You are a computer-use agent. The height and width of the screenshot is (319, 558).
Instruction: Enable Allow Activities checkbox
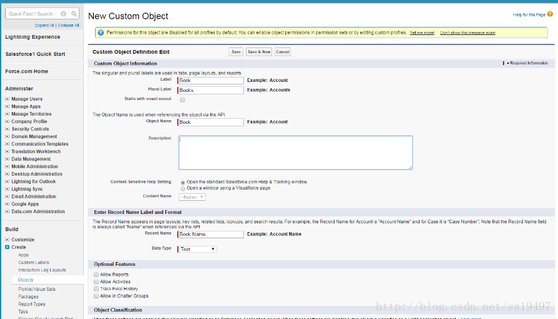(96, 281)
